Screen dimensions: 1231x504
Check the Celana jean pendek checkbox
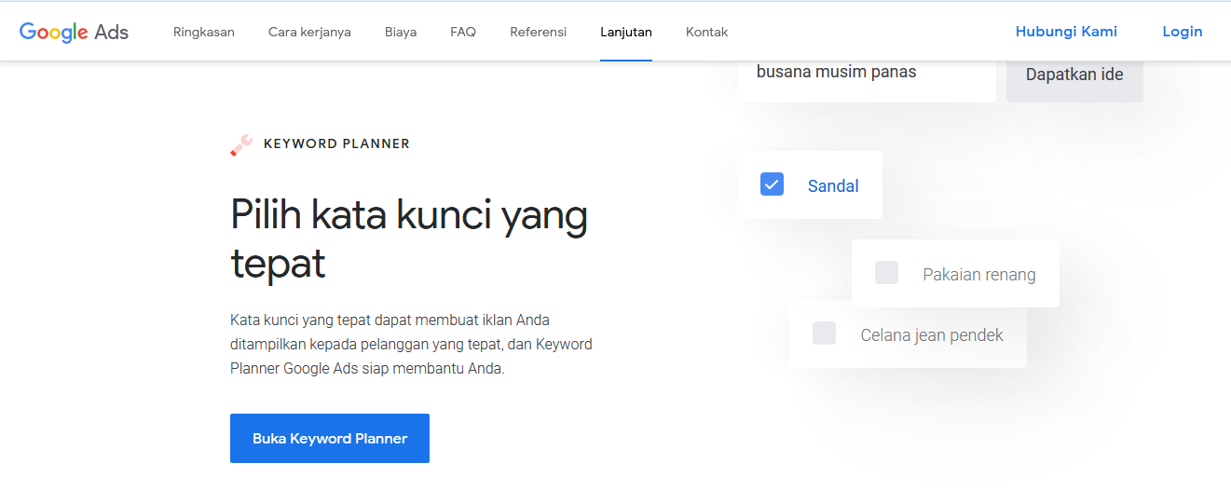(x=824, y=334)
